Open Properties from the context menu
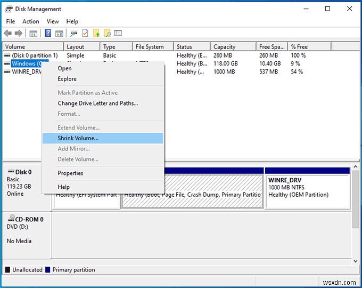362x288 pixels. pos(70,173)
